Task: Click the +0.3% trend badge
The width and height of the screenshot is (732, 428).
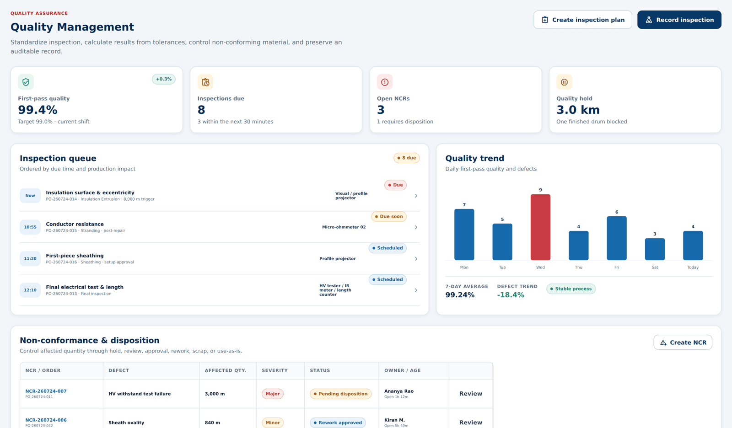Action: (164, 79)
